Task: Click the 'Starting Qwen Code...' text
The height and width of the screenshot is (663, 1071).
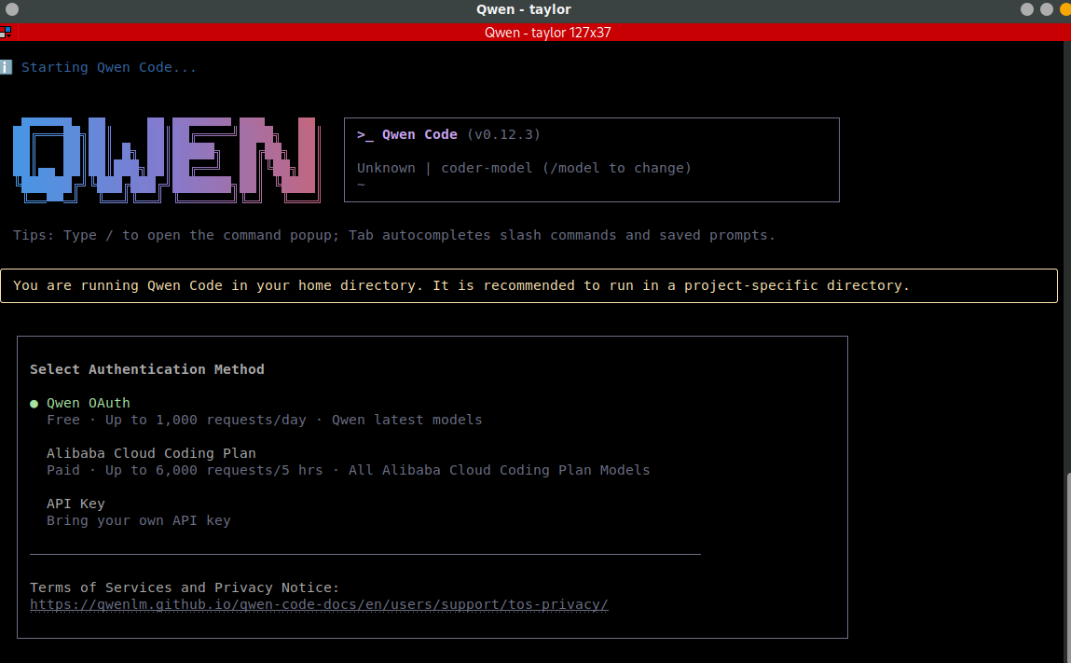Action: tap(109, 67)
